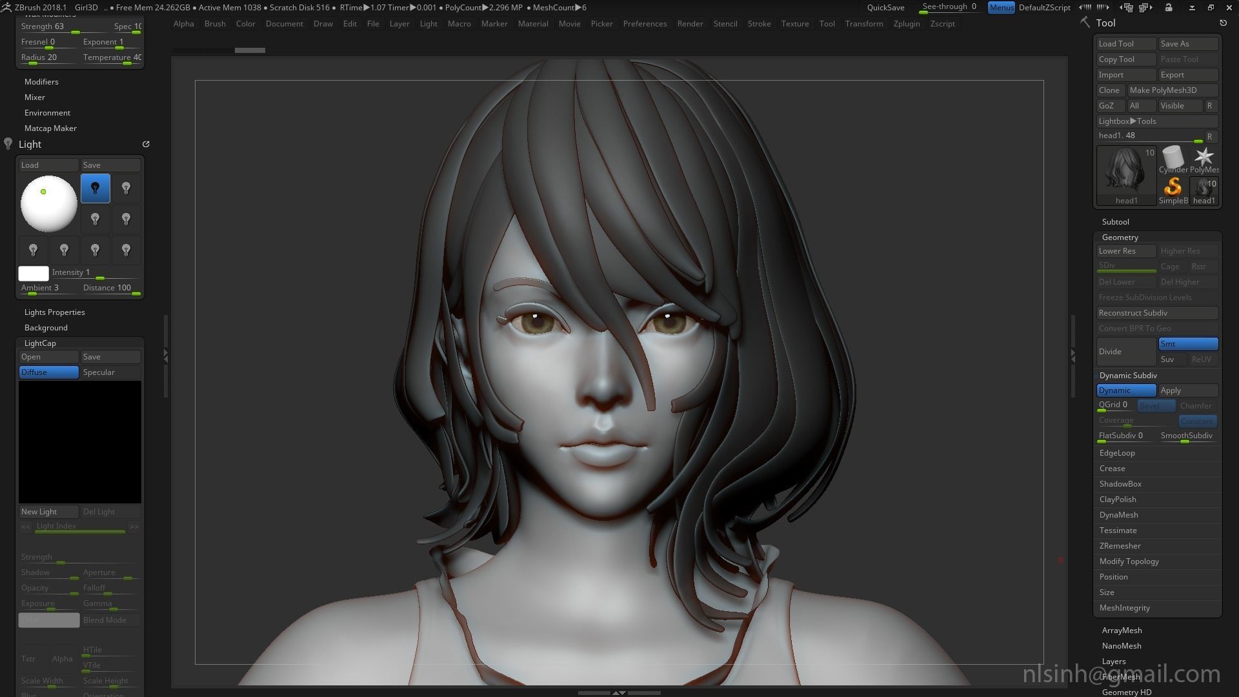Image resolution: width=1239 pixels, height=697 pixels.
Task: Expand the ZRemesher section
Action: click(x=1120, y=546)
